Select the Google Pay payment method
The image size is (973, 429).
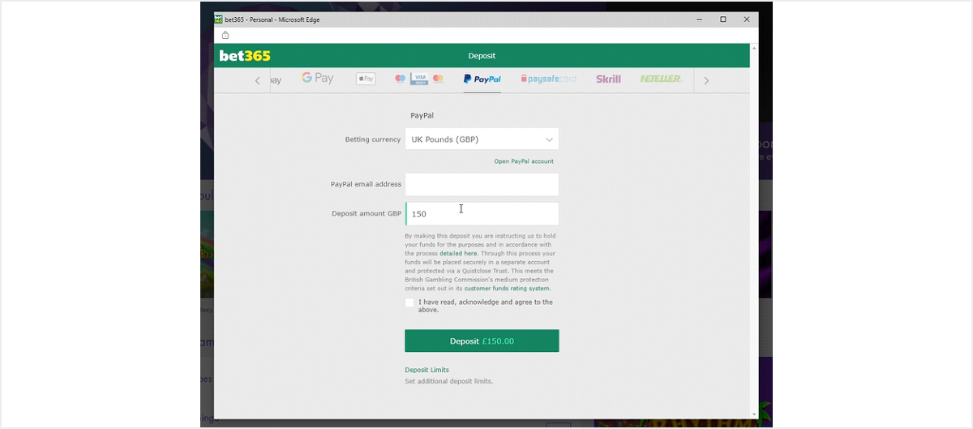coord(318,79)
